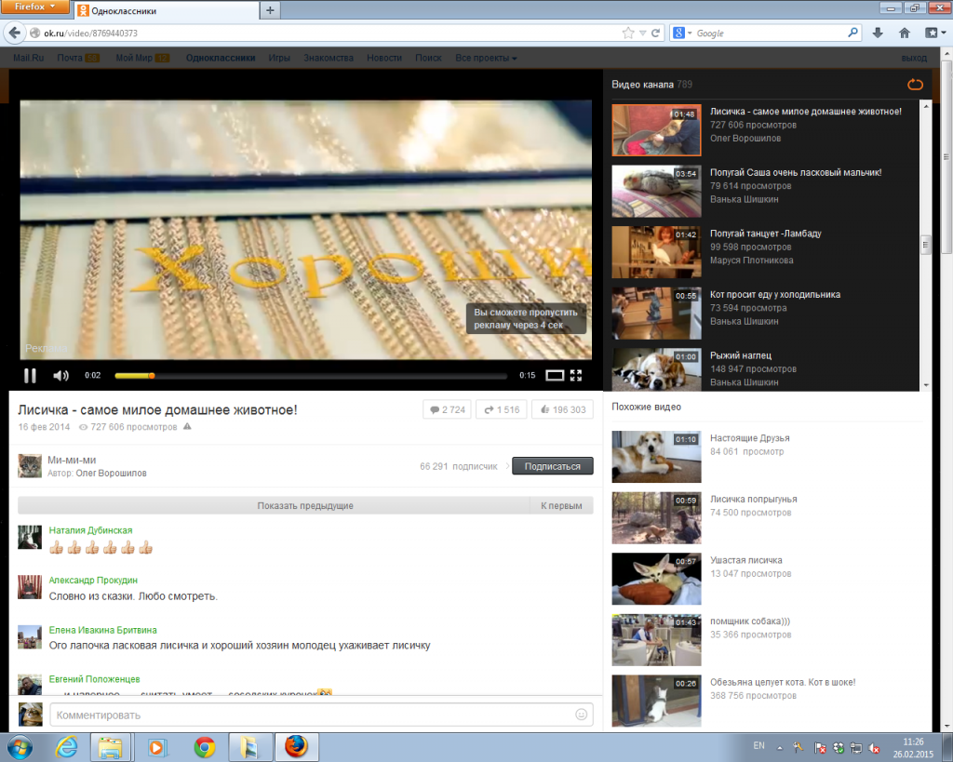Pause the video playback
This screenshot has width=953, height=762.
(x=30, y=376)
